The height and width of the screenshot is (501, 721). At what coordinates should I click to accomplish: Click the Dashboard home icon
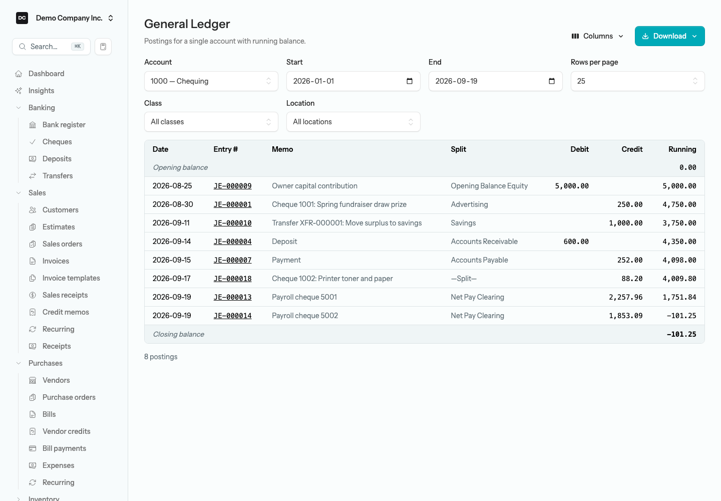point(19,74)
